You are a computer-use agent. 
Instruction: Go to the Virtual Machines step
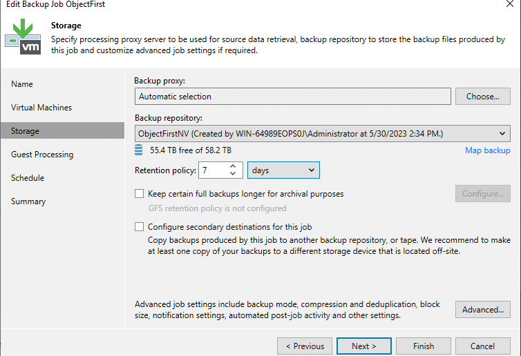pos(41,108)
